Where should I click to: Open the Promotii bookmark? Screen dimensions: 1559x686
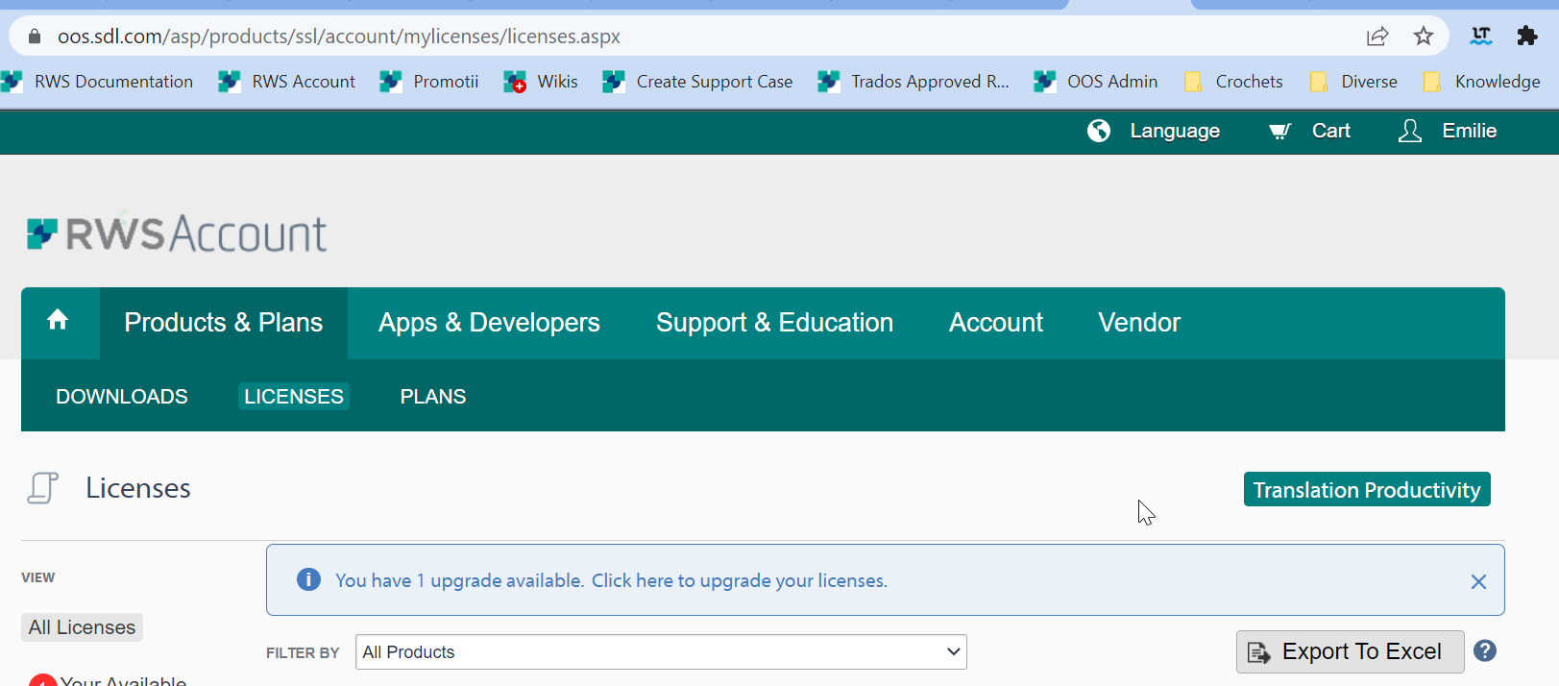pos(429,82)
